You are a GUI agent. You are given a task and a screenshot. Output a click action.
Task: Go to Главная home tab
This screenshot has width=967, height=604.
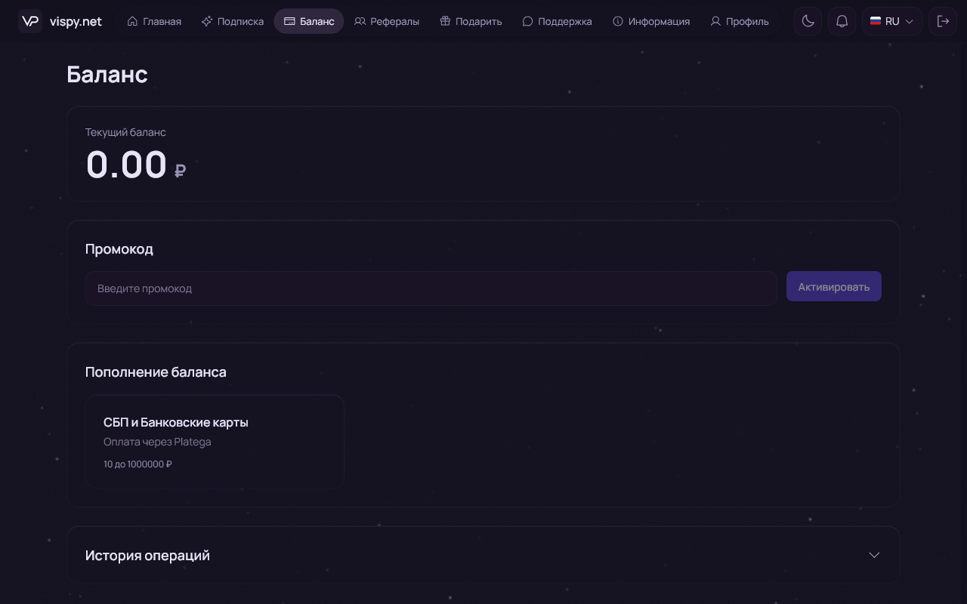click(154, 21)
